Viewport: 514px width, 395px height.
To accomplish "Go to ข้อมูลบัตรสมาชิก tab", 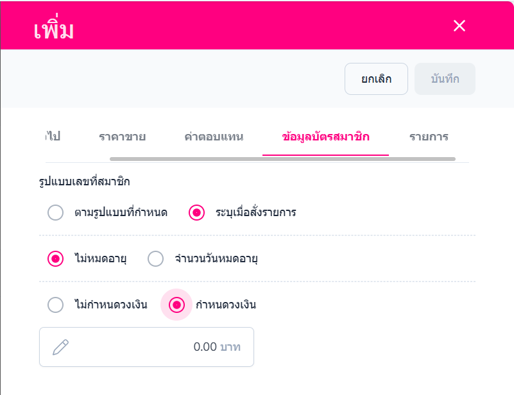I will point(325,137).
